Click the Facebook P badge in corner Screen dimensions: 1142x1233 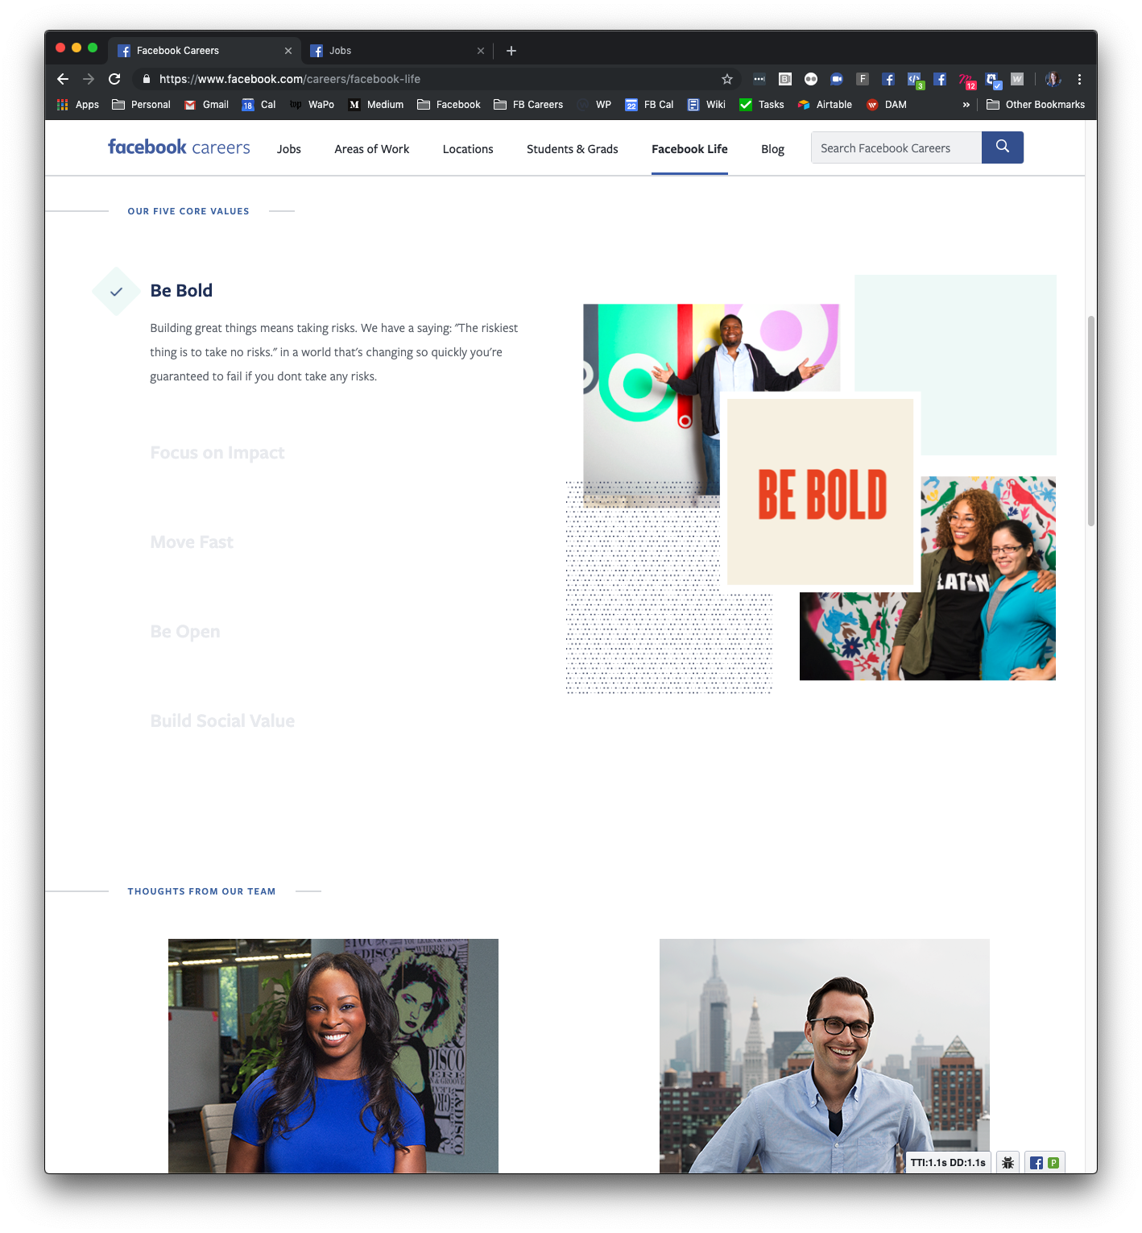(1045, 1163)
